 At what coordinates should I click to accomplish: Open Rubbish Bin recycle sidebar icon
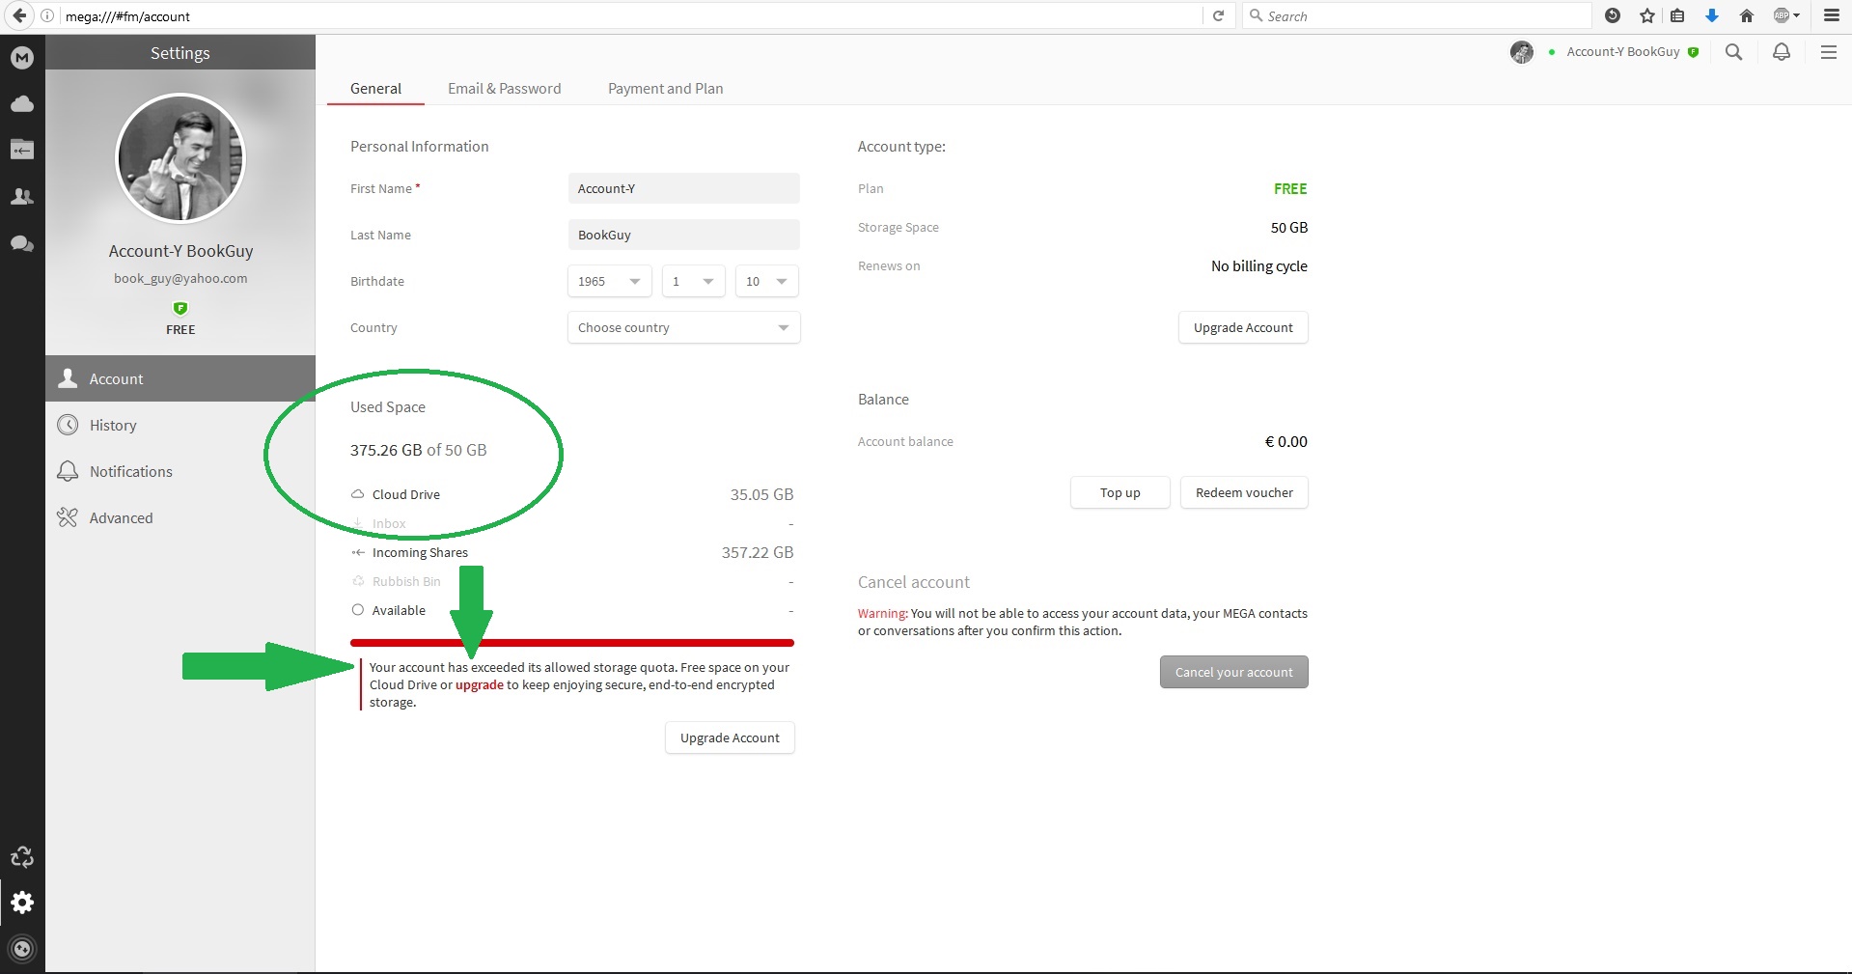(22, 856)
